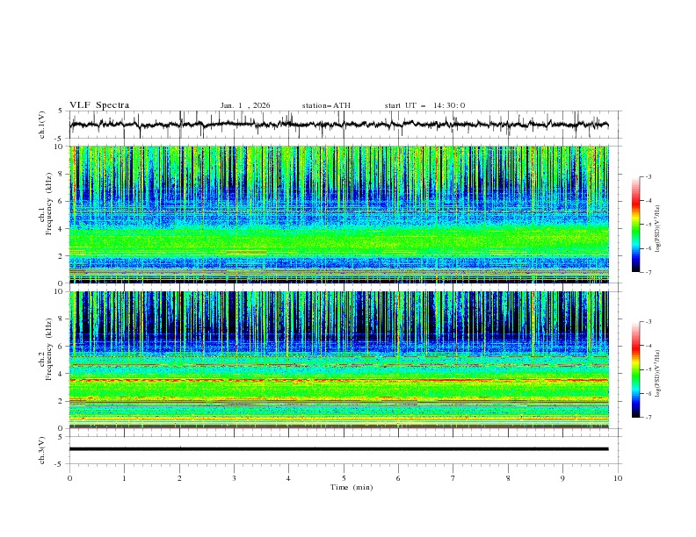Click the upper ch.1 PSD color bar
Image resolution: width=696 pixels, height=537 pixels.
(635, 225)
